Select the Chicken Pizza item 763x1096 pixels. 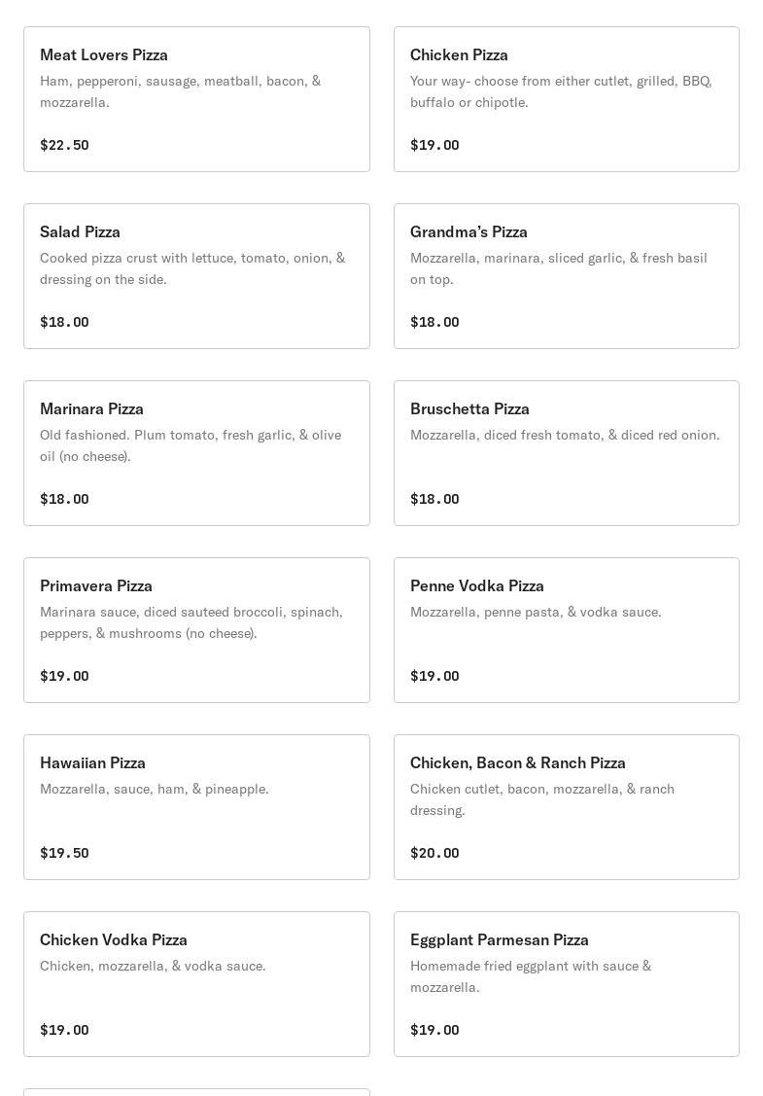coord(566,99)
